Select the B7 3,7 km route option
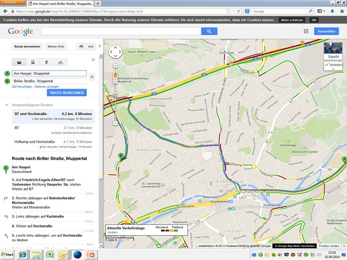Viewport: 347px width, 260px height. (x=53, y=130)
